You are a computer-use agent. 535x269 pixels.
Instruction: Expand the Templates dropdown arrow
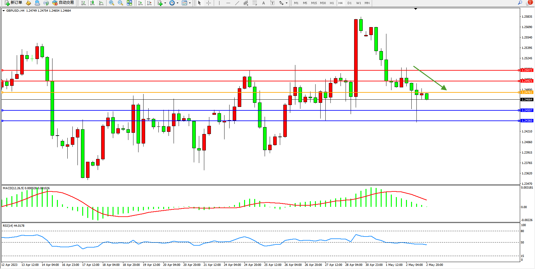coord(190,3)
